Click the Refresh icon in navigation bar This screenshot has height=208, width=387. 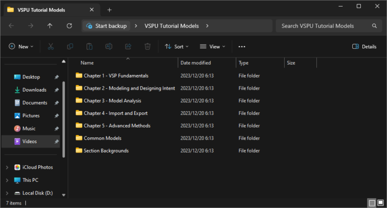pyautogui.click(x=69, y=26)
